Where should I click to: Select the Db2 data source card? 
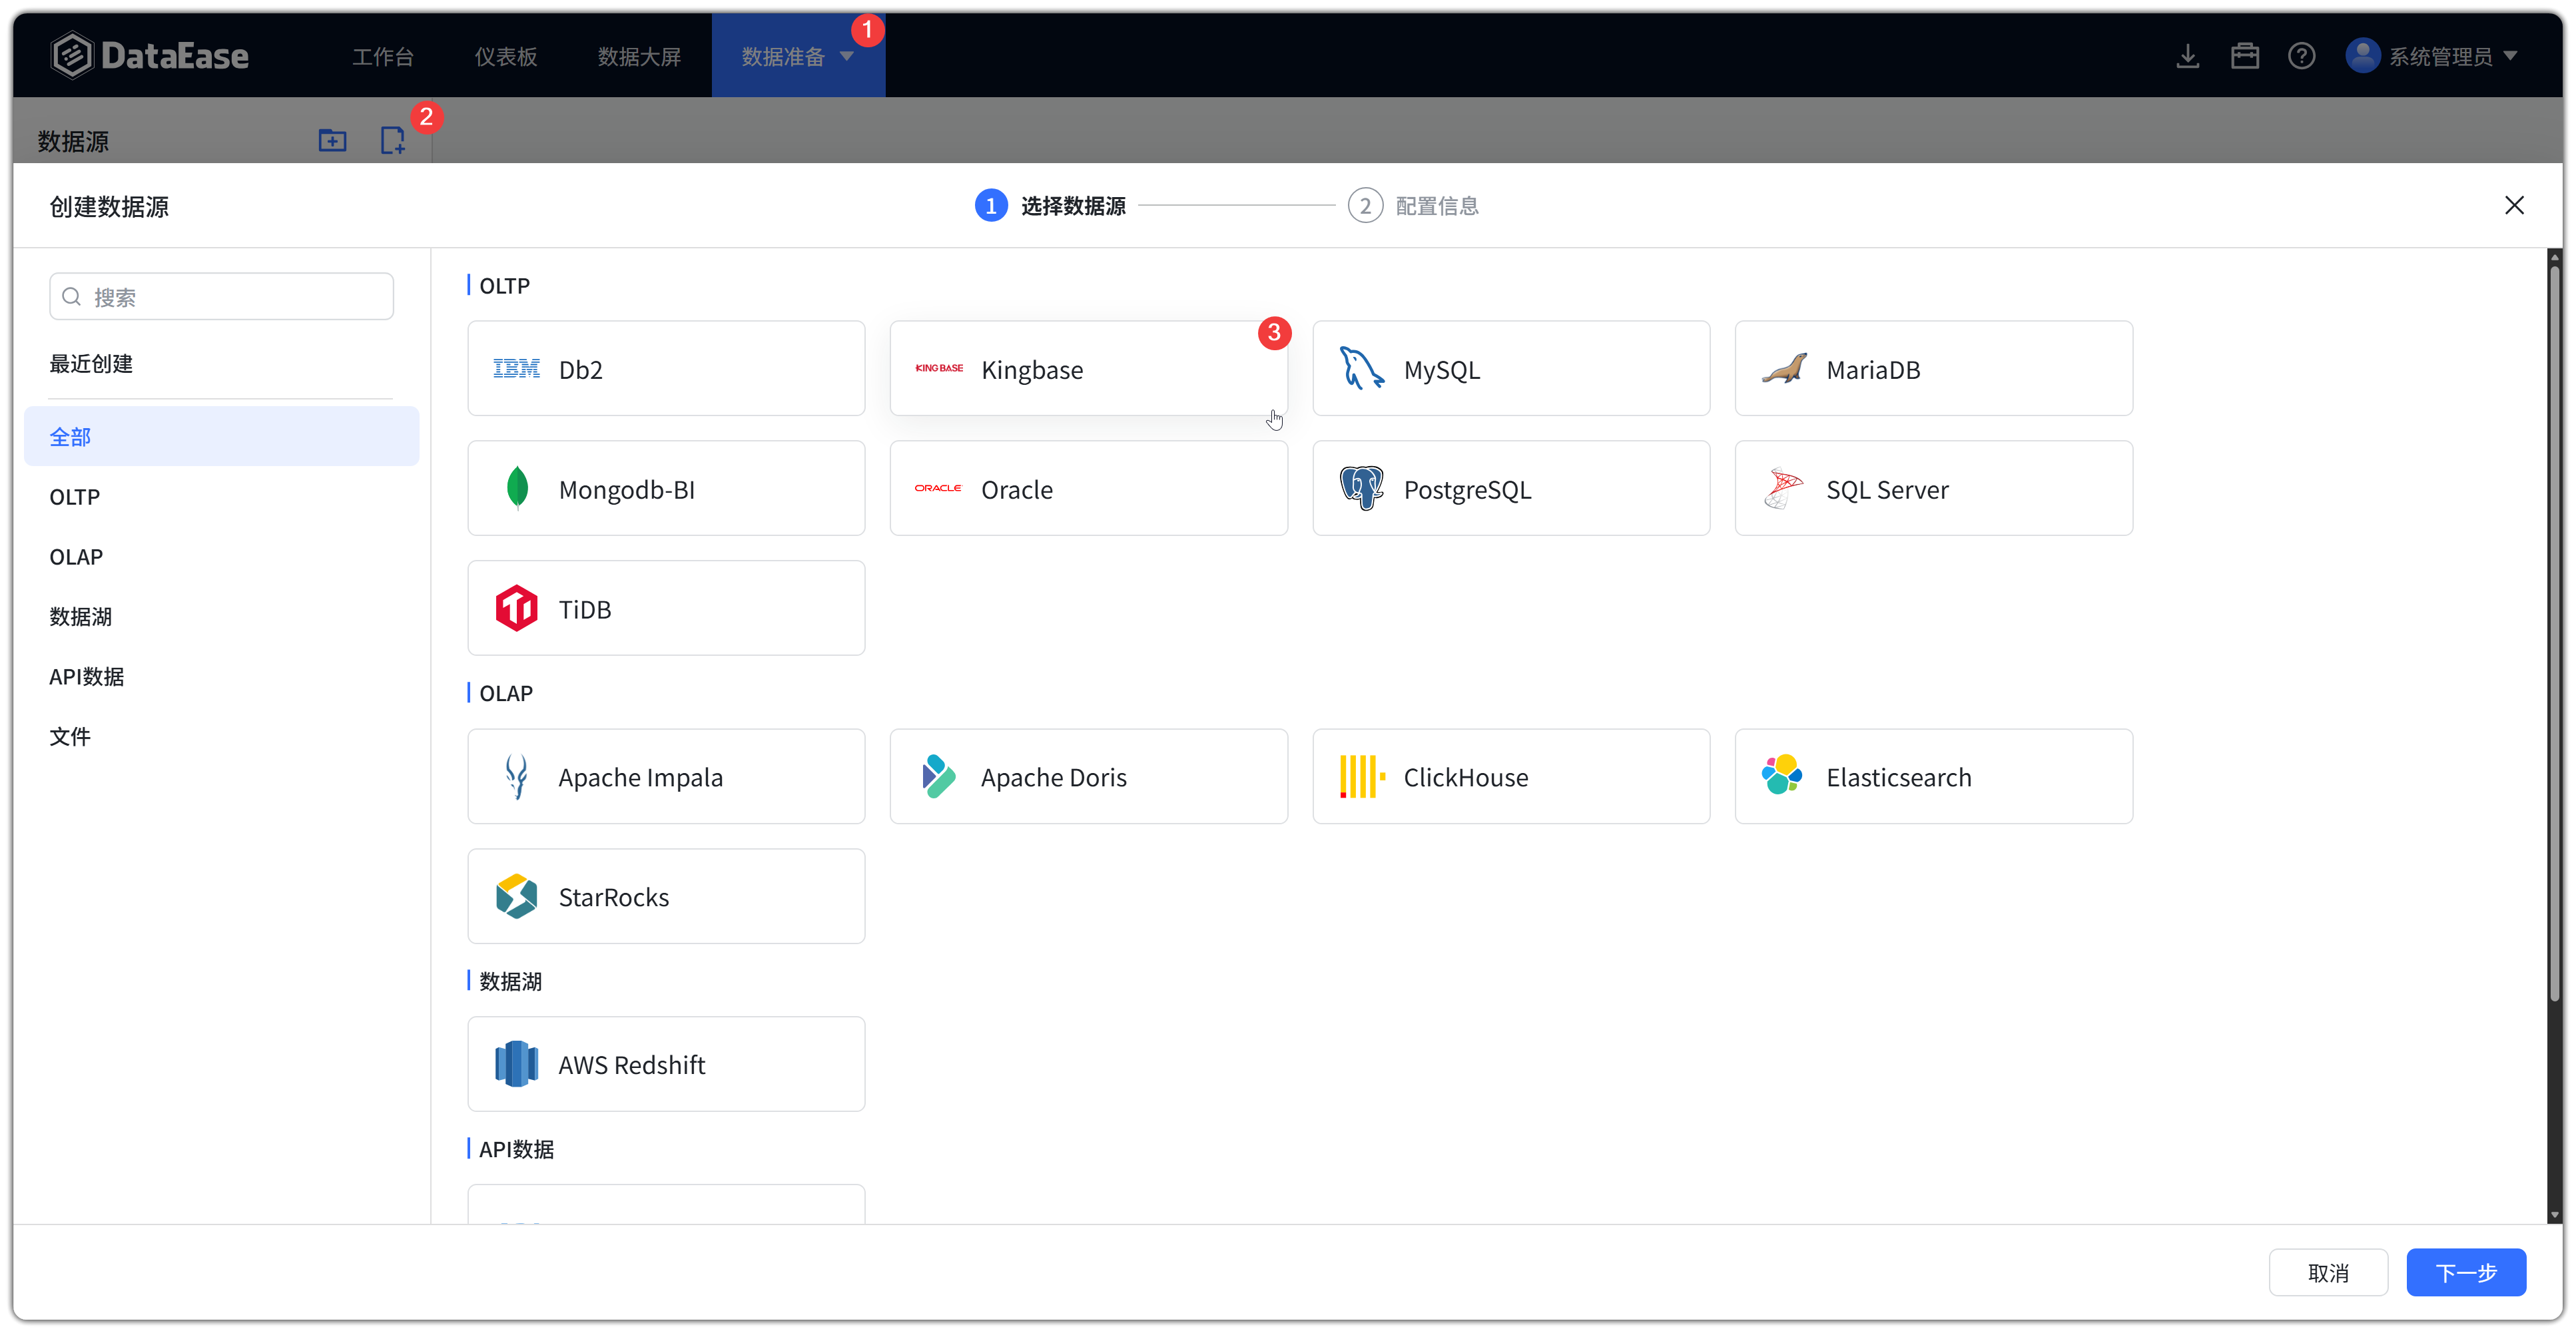click(666, 368)
